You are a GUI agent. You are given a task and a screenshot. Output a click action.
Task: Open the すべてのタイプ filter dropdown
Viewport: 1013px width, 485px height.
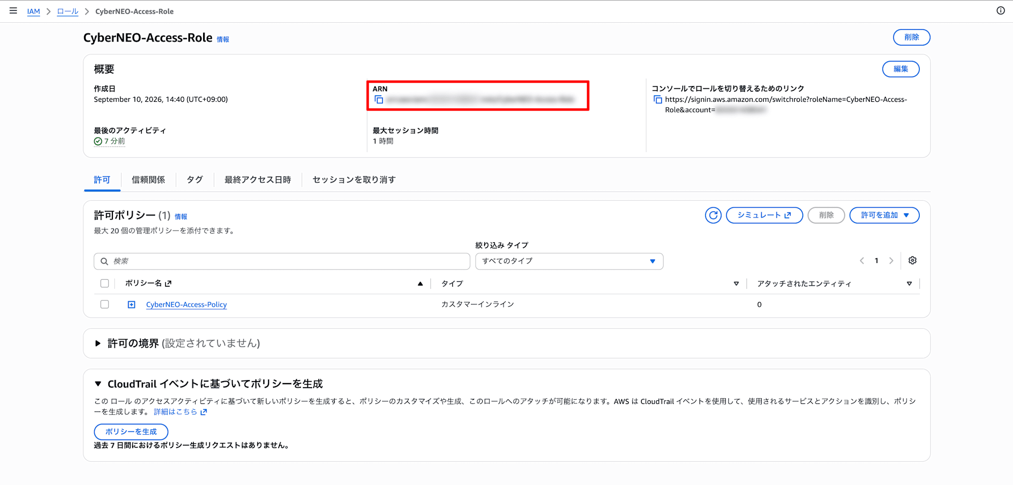point(569,262)
